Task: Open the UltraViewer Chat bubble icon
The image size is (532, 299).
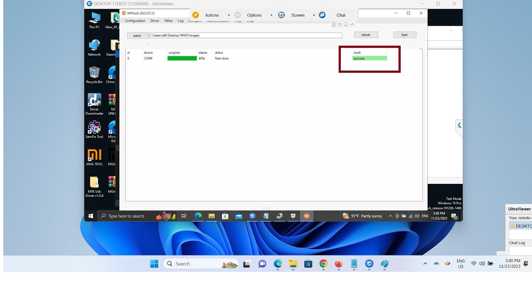Action: tap(322, 15)
